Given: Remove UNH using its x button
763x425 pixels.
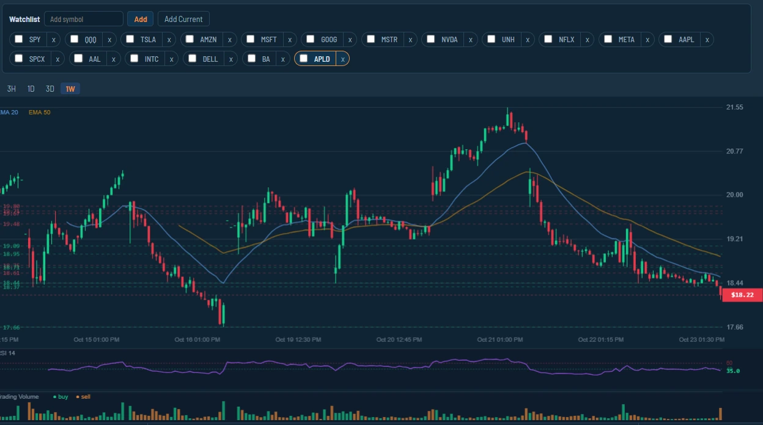Looking at the screenshot, I should [x=528, y=40].
